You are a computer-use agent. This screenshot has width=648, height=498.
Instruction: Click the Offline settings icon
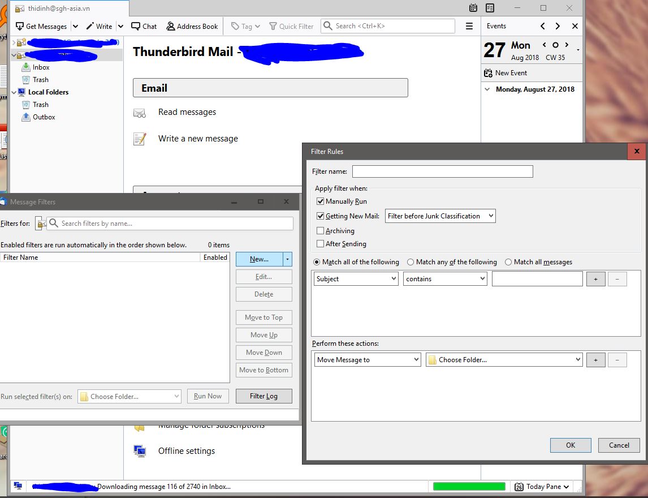140,450
